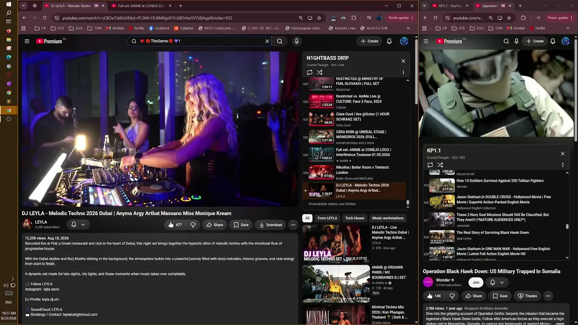Select the All filter chip
The height and width of the screenshot is (325, 578).
(x=308, y=218)
